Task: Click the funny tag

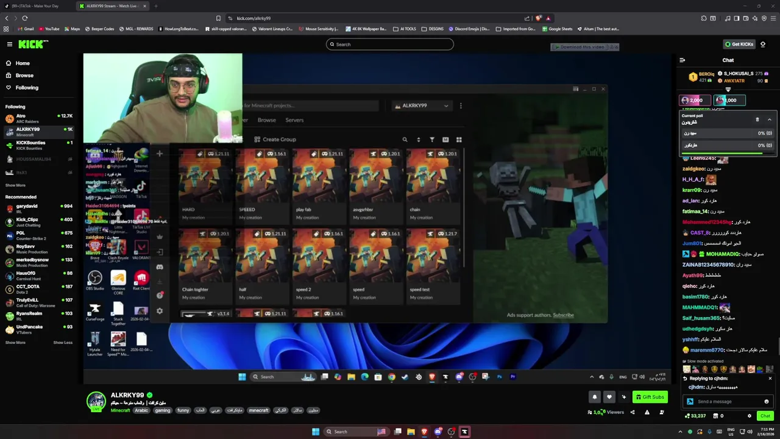Action: [183, 410]
